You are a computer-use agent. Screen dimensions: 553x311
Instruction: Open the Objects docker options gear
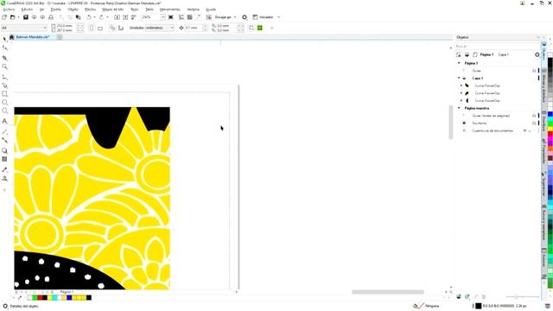[x=537, y=54]
